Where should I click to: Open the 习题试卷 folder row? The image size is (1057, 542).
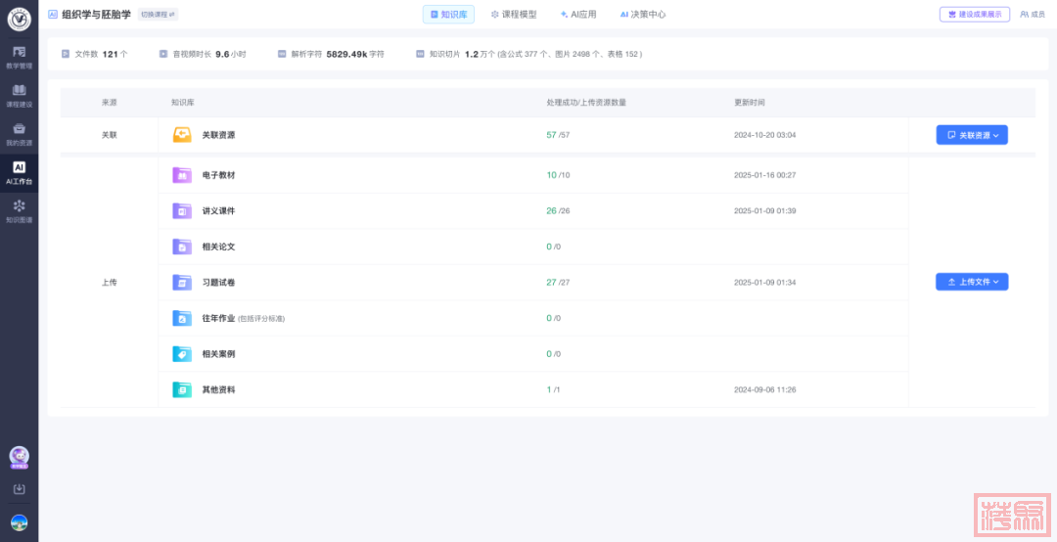tap(217, 283)
